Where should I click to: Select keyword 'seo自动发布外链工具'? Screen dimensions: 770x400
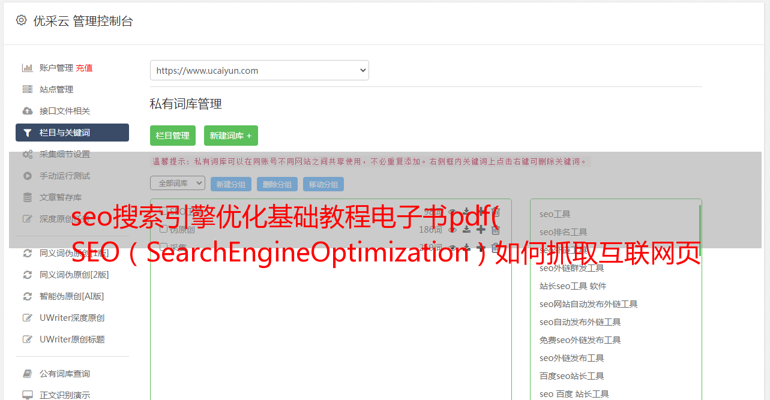point(580,322)
